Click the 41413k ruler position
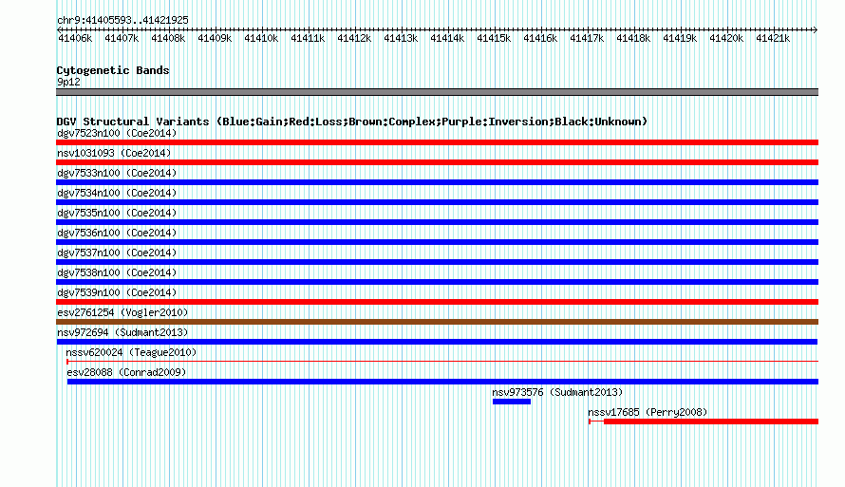This screenshot has width=845, height=487. pos(401,38)
